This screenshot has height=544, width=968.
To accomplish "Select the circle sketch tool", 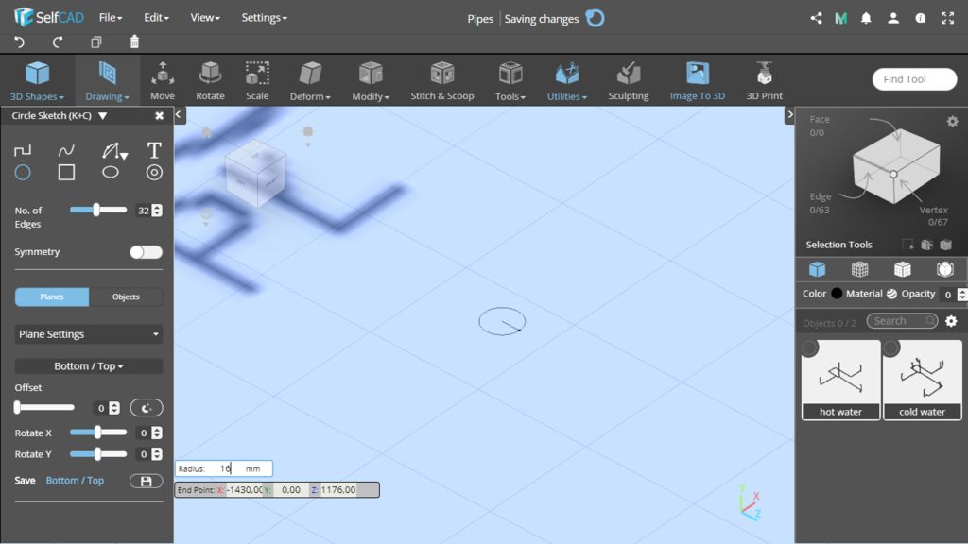I will 23,173.
